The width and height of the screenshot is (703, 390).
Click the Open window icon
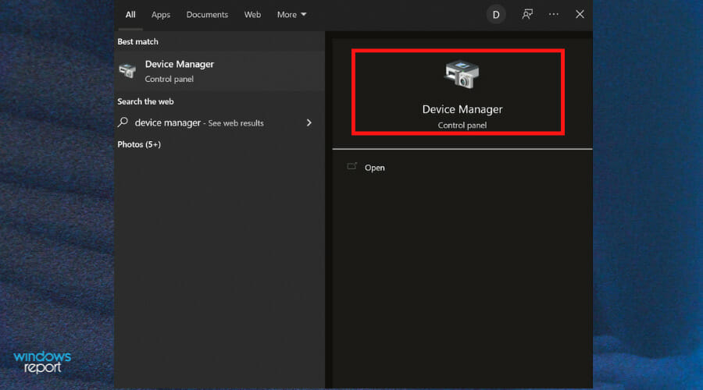point(352,167)
